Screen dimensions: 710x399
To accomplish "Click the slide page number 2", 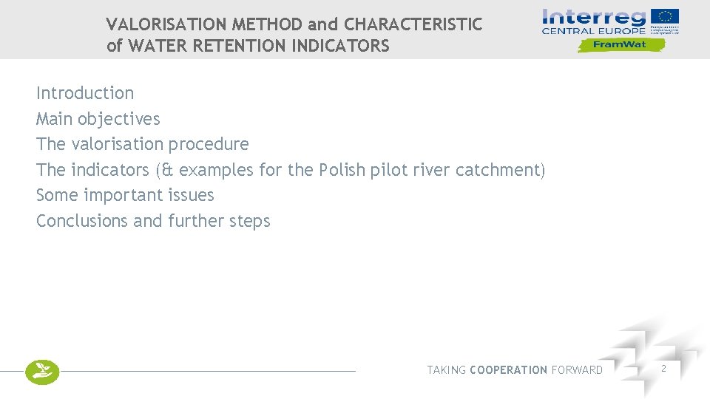I will [663, 368].
